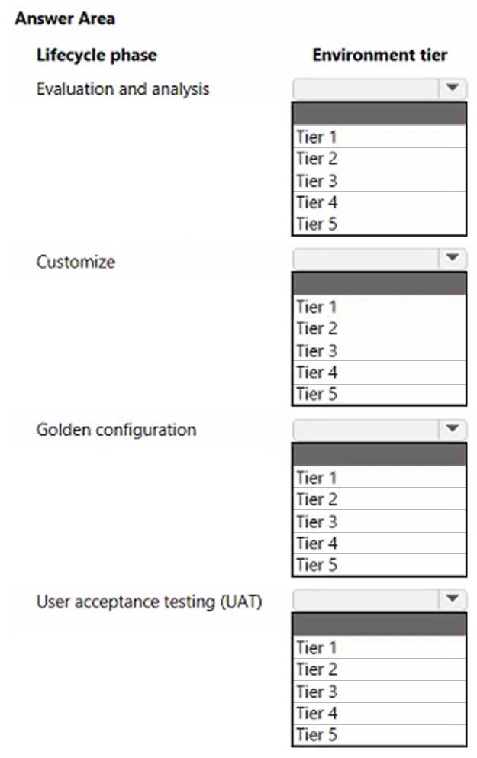Choose Tier 4 for User acceptance testing
This screenshot has height=758, width=477.
coord(379,713)
